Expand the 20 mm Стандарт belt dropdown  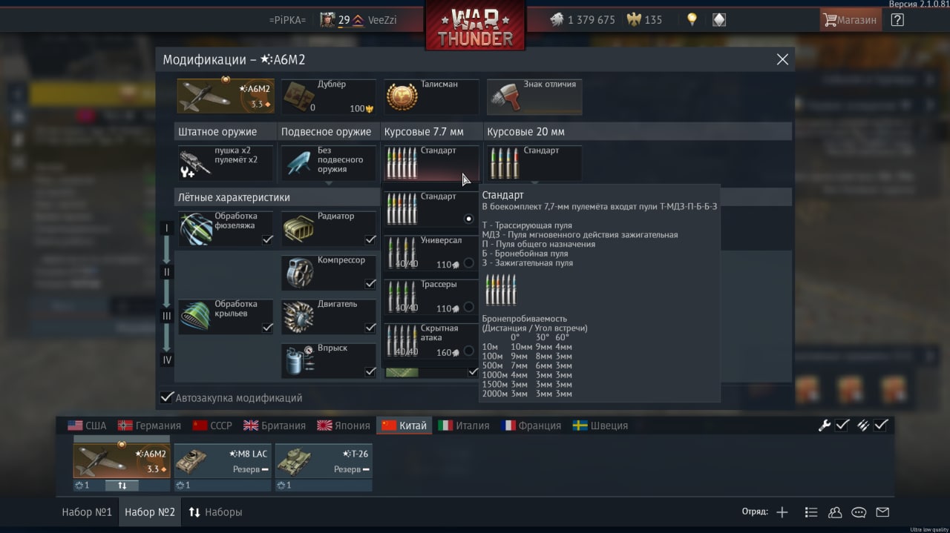click(x=534, y=163)
